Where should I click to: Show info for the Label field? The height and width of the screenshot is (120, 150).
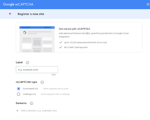[28, 63]
